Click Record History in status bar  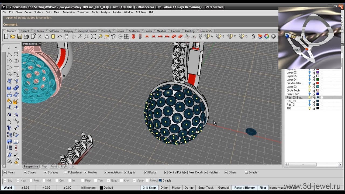pos(244,188)
